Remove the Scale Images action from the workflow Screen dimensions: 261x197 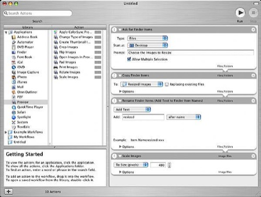point(253,156)
